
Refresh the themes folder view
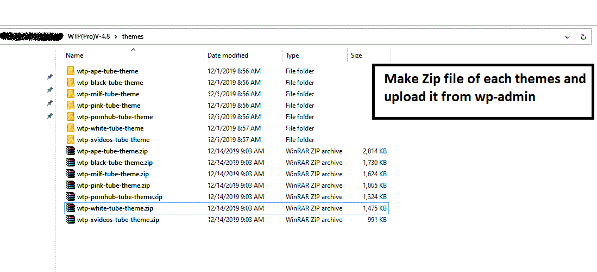(582, 36)
